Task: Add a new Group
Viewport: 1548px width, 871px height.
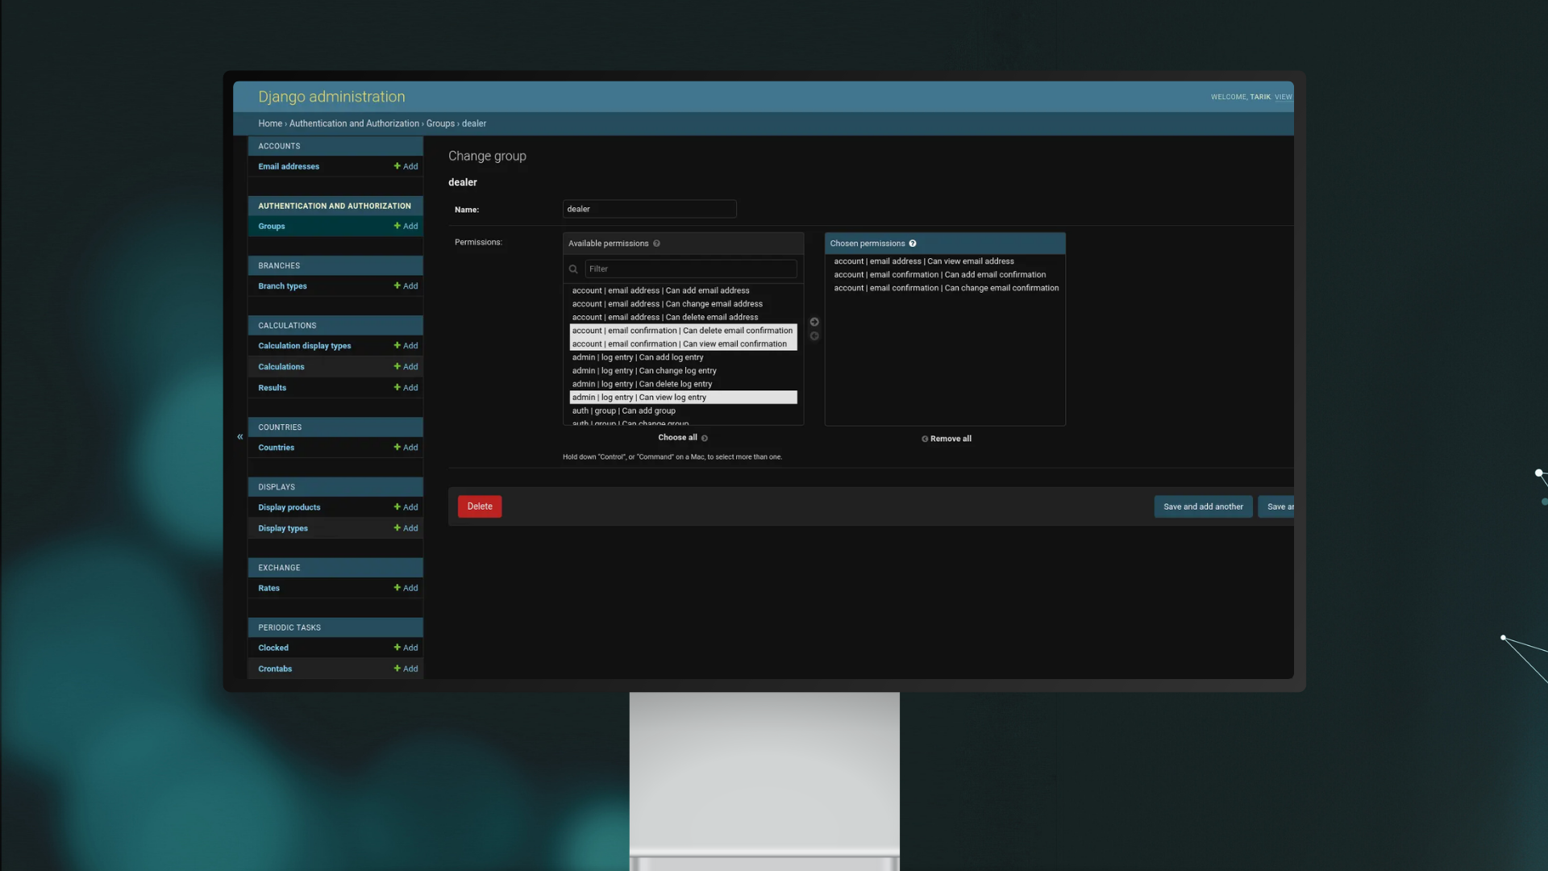Action: tap(406, 226)
